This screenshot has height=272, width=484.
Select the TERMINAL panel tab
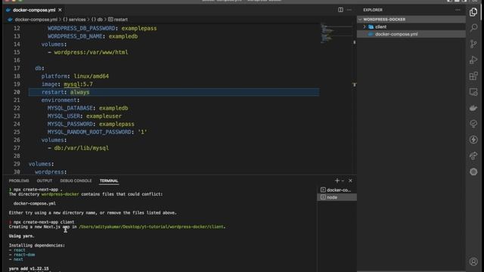tap(109, 181)
